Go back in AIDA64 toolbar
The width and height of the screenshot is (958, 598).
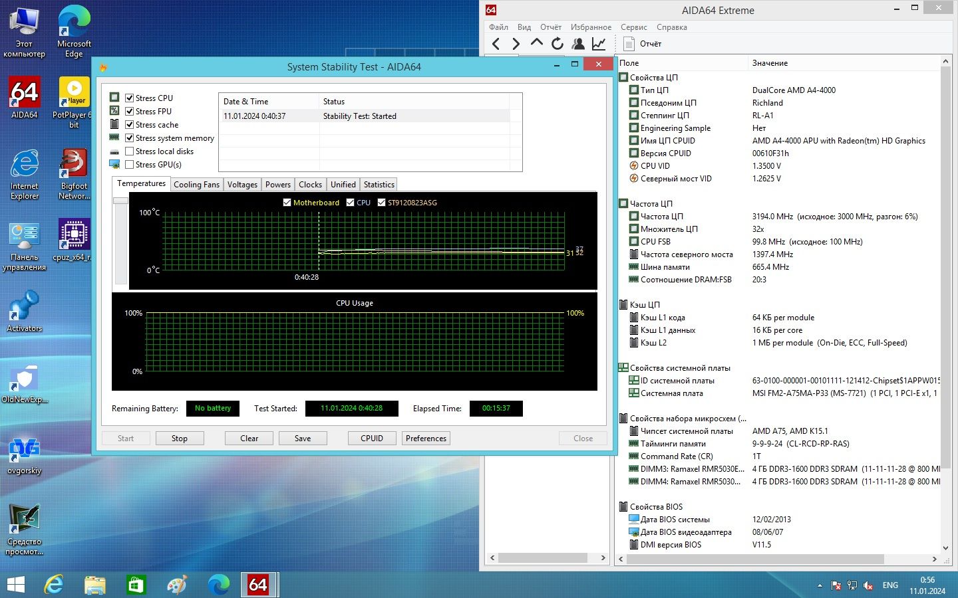(496, 44)
